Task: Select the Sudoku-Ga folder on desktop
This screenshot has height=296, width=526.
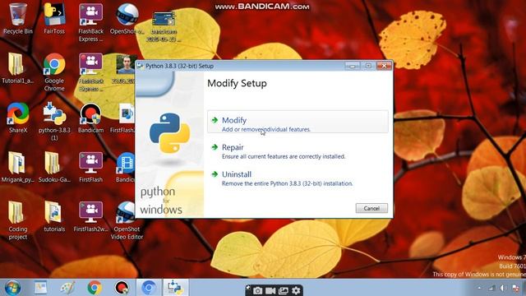Action: coord(54,167)
